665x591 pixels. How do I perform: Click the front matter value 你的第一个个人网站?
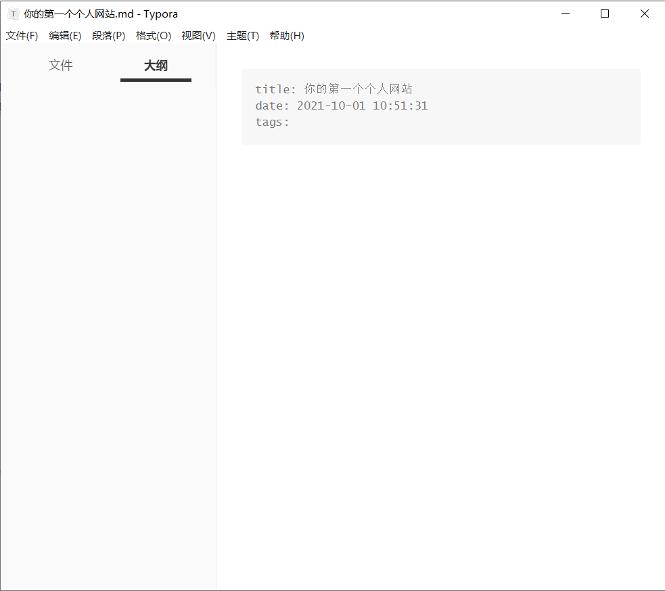pos(358,89)
